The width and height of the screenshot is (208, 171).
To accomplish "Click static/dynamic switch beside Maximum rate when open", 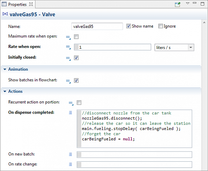I will 68,37.
